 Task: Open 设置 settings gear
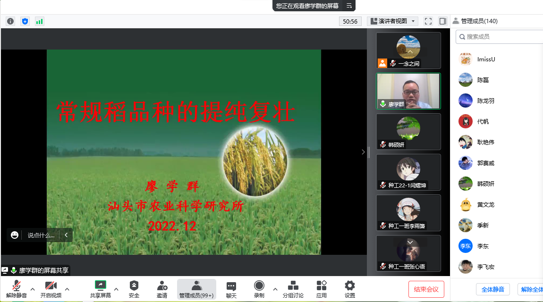pos(349,289)
